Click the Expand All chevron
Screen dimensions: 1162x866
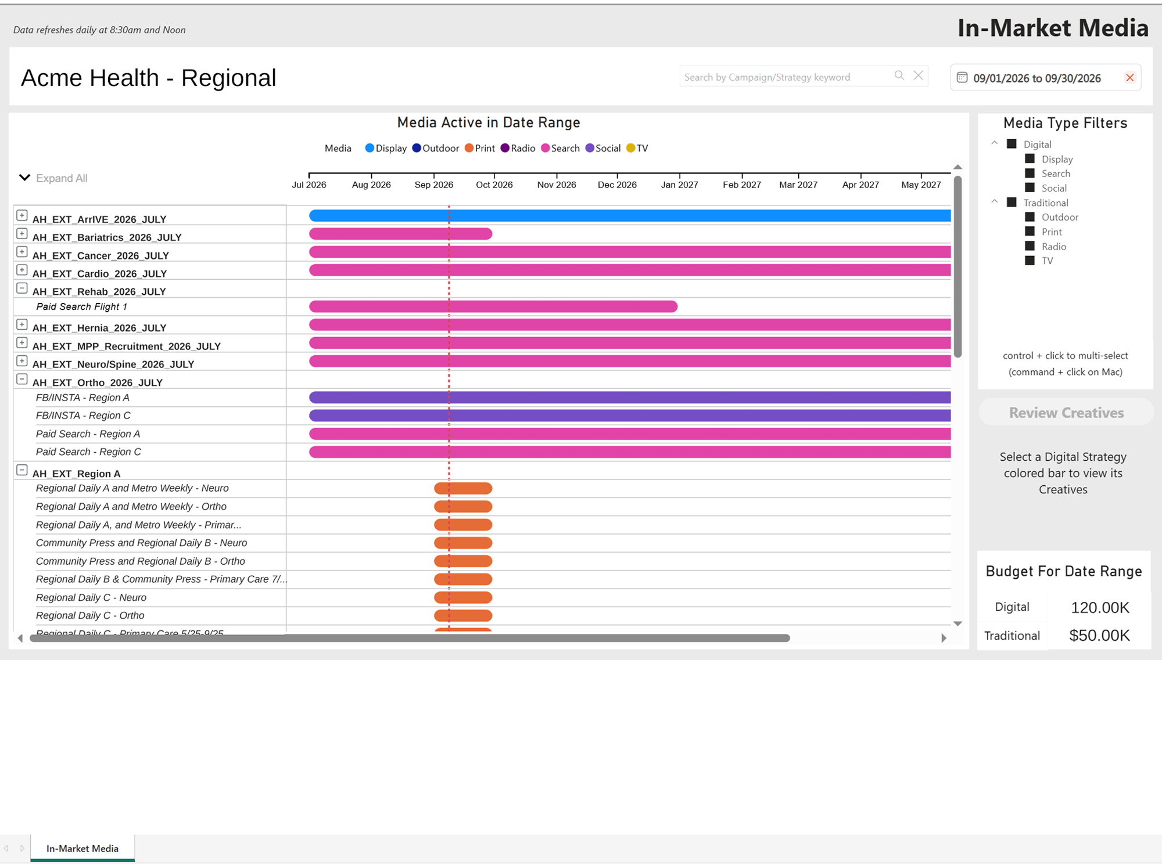24,178
